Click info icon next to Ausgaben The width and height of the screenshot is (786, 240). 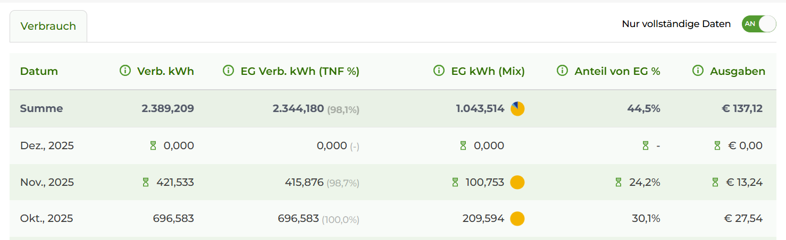698,71
